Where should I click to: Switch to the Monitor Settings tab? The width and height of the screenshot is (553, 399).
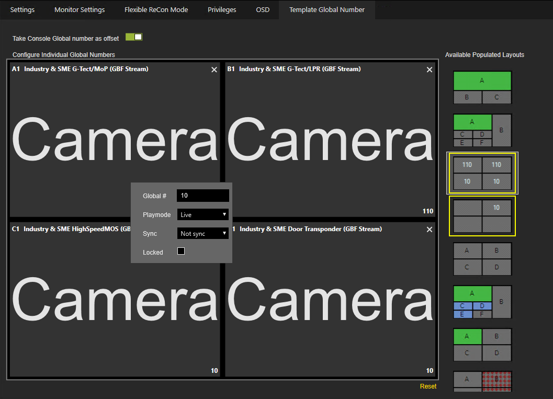(80, 9)
